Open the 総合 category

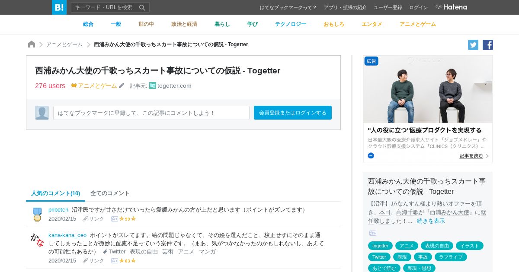click(x=88, y=24)
